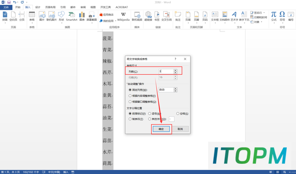Insert a Wikipedia app reference
This screenshot has height=174, width=296.
pyautogui.click(x=123, y=17)
